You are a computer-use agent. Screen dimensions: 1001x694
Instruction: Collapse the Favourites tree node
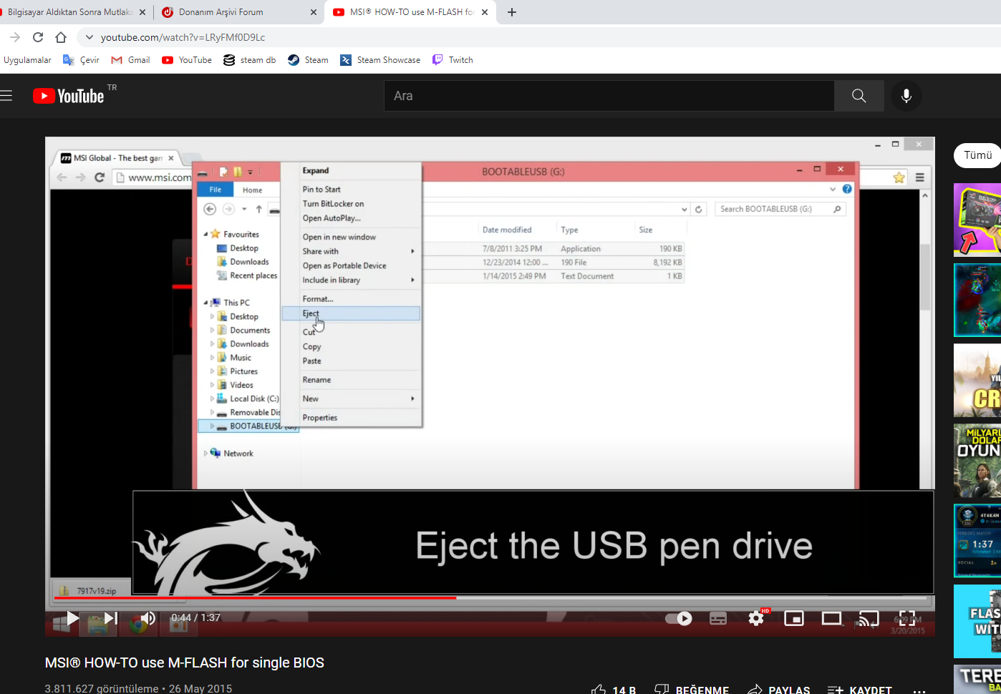click(205, 234)
